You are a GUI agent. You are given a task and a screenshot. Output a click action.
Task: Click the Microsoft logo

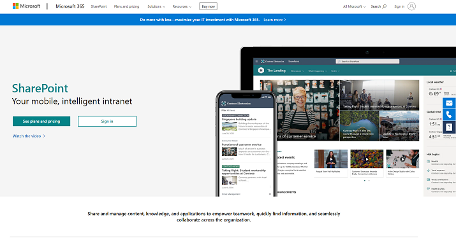click(x=26, y=6)
